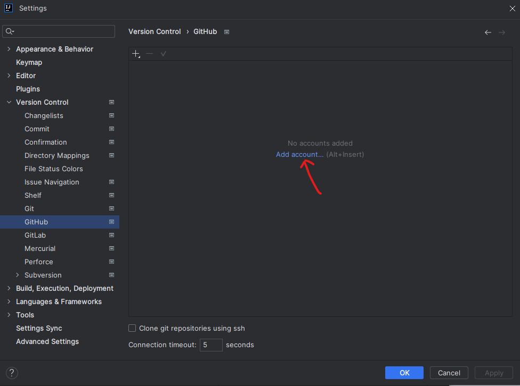Click project icon next to Version Control row
The image size is (520, 386).
click(112, 102)
